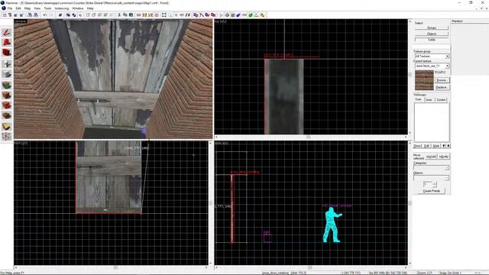489x275 pixels.
Task: Select the Selection tool in the left toolbar
Action: [7, 32]
